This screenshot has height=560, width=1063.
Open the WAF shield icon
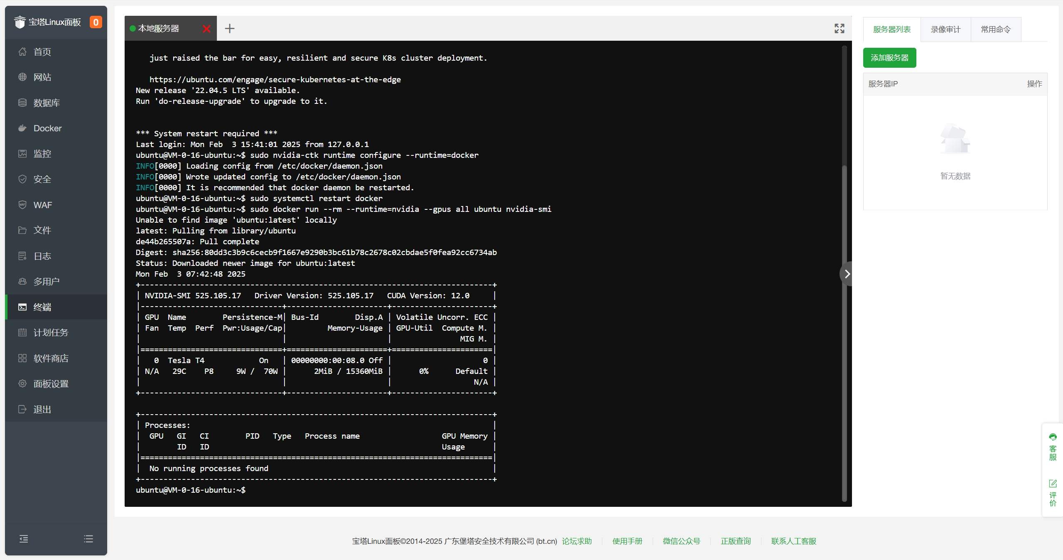(x=22, y=205)
